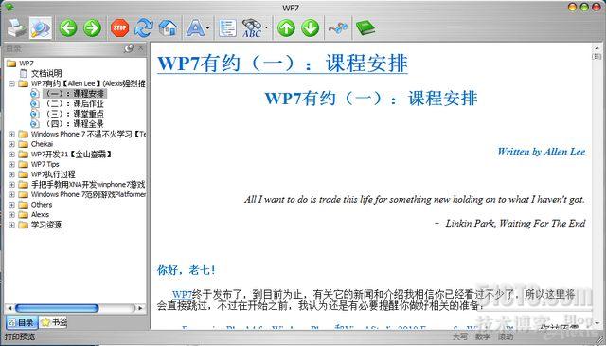Select the WP7 Tips folder label
Screen dimensions: 606x346
pos(45,164)
